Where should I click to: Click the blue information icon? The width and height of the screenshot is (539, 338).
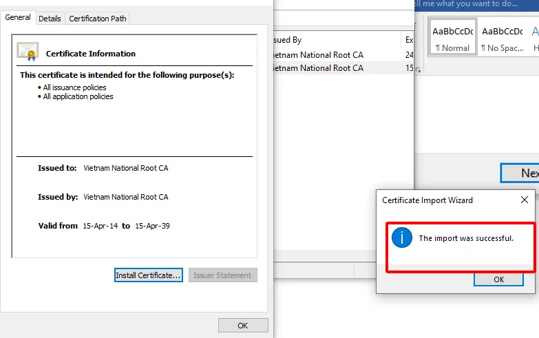(402, 237)
